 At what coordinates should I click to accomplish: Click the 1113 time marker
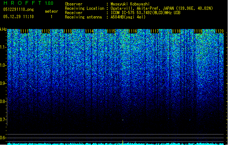68,31
